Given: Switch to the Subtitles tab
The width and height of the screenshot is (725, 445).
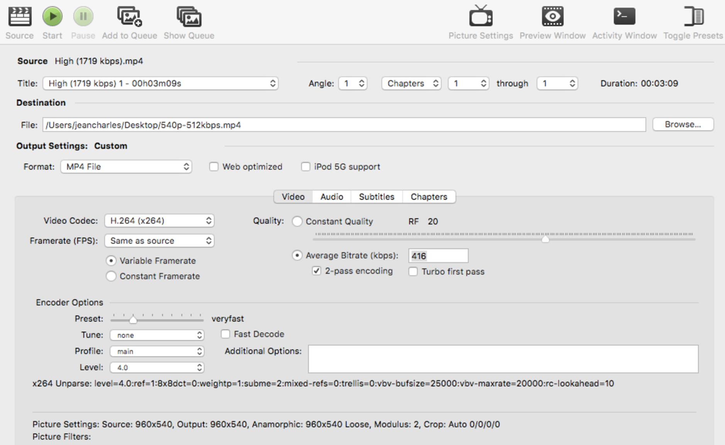Looking at the screenshot, I should coord(376,197).
